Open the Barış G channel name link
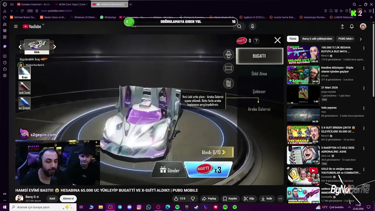The height and width of the screenshot is (211, 375). (x=30, y=197)
